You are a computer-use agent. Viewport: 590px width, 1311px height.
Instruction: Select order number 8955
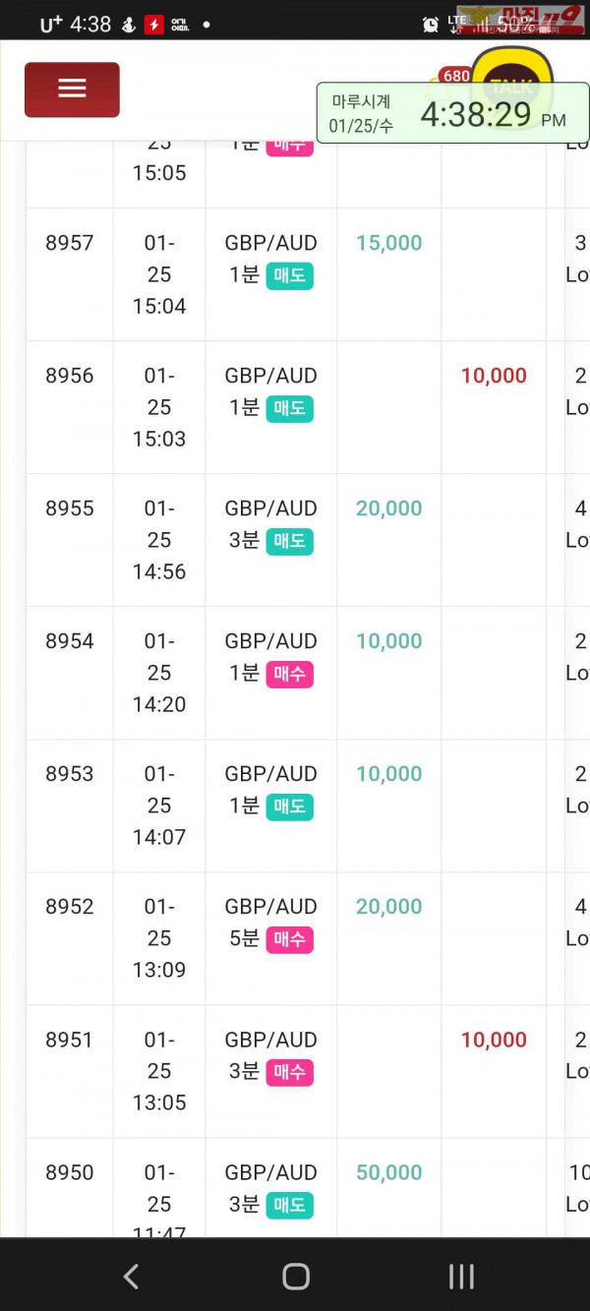coord(70,508)
